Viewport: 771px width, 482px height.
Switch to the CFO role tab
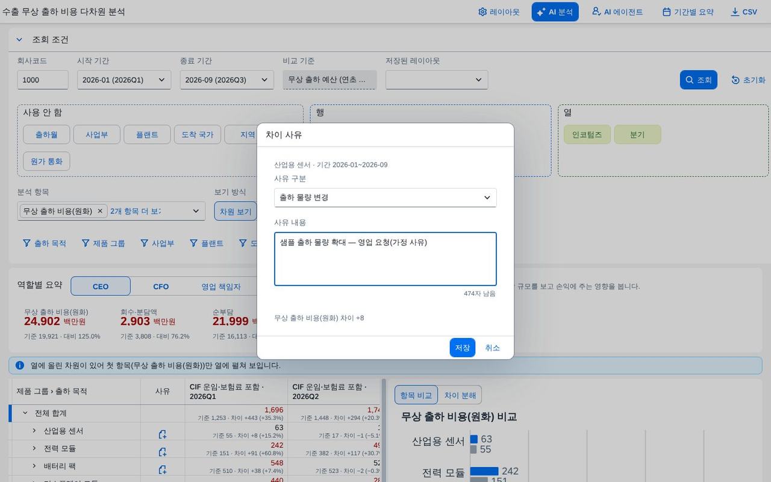[x=161, y=286]
